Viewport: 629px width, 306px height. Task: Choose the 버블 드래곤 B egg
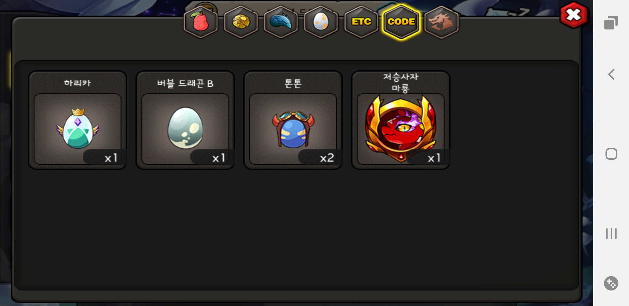(185, 129)
